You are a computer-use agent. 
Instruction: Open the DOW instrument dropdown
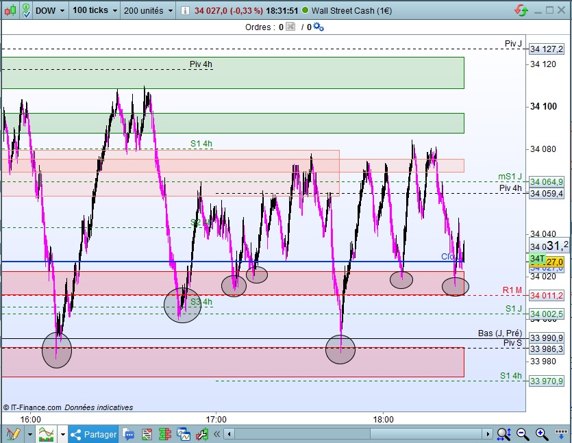[50, 10]
